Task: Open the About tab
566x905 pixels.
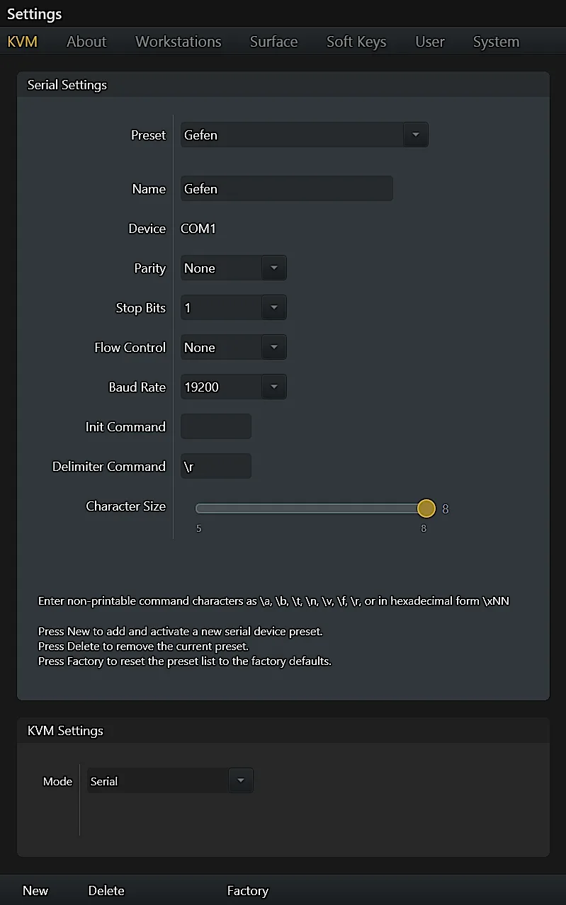Action: click(86, 42)
